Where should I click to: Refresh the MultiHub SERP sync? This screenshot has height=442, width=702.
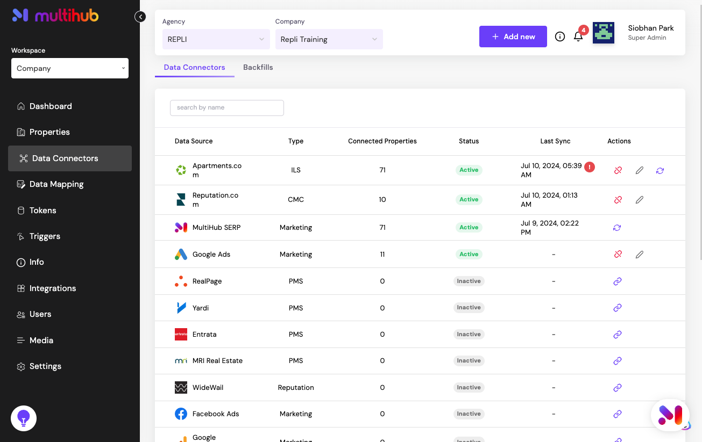point(617,228)
